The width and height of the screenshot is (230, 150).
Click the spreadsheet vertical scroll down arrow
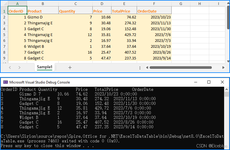pyautogui.click(x=228, y=61)
